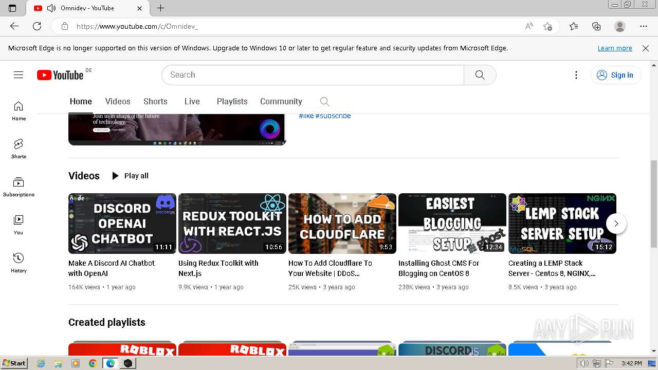Open Home in the YouTube sidebar
The image size is (658, 370).
[x=19, y=111]
